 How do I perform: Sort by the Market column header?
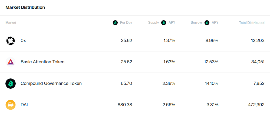(x=11, y=23)
